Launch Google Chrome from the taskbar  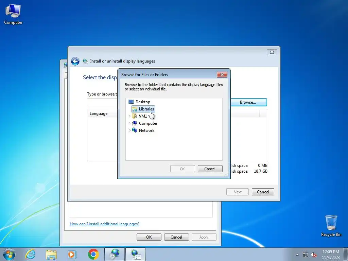click(93, 254)
